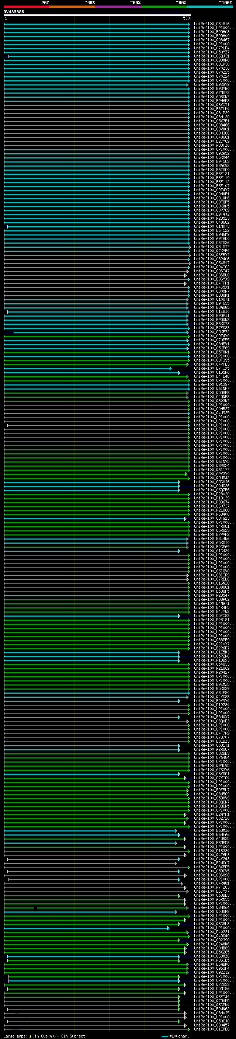The image size is (236, 1039).
Task: Open hit UniRef100_O64816
Action: point(212,24)
